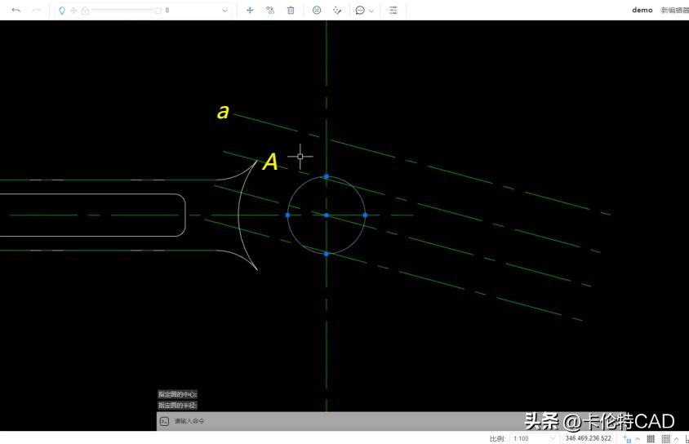Viewport: 689px width, 444px height.
Task: Click the coordinates readout 346.469,236.522
Action: pos(588,438)
